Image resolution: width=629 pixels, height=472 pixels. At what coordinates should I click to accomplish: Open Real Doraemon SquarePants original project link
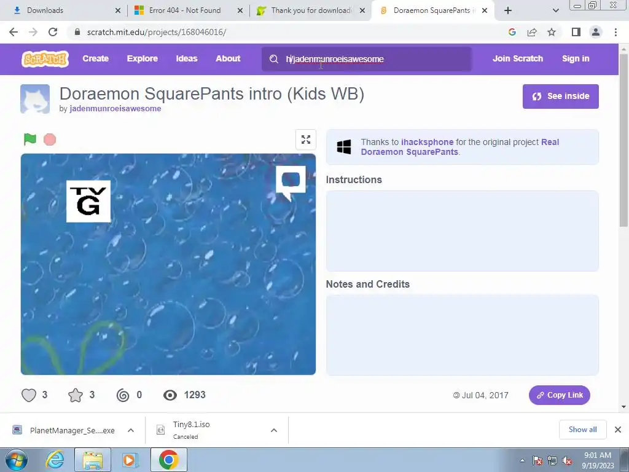[459, 147]
